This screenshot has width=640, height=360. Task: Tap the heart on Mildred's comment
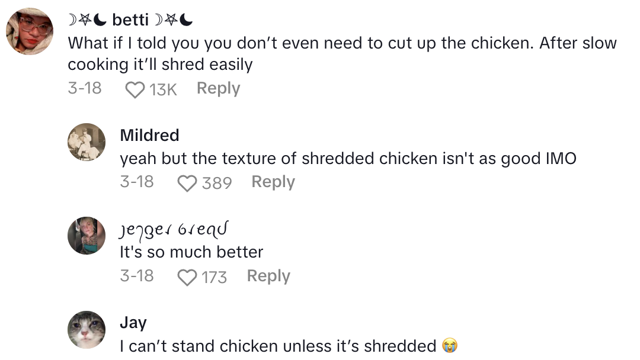click(x=187, y=183)
